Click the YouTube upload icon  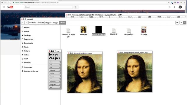[170, 7]
